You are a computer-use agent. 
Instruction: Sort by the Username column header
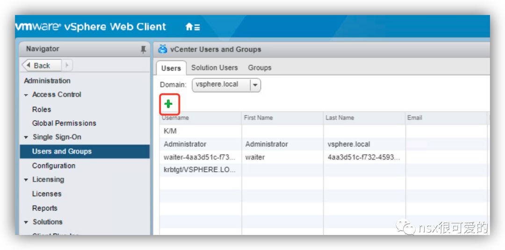pyautogui.click(x=201, y=118)
